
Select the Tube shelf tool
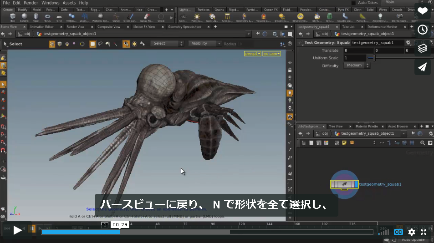[36, 18]
